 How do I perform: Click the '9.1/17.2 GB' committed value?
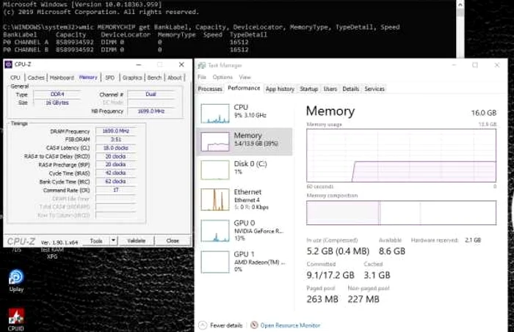pos(330,275)
